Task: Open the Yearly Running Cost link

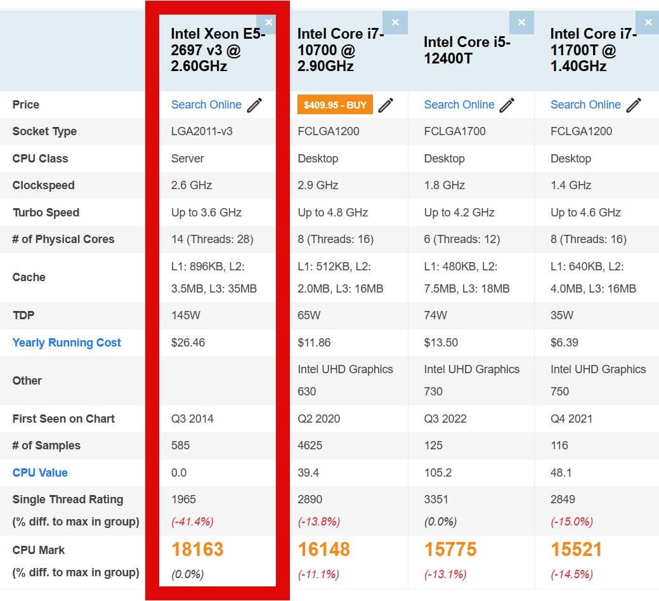Action: [67, 343]
